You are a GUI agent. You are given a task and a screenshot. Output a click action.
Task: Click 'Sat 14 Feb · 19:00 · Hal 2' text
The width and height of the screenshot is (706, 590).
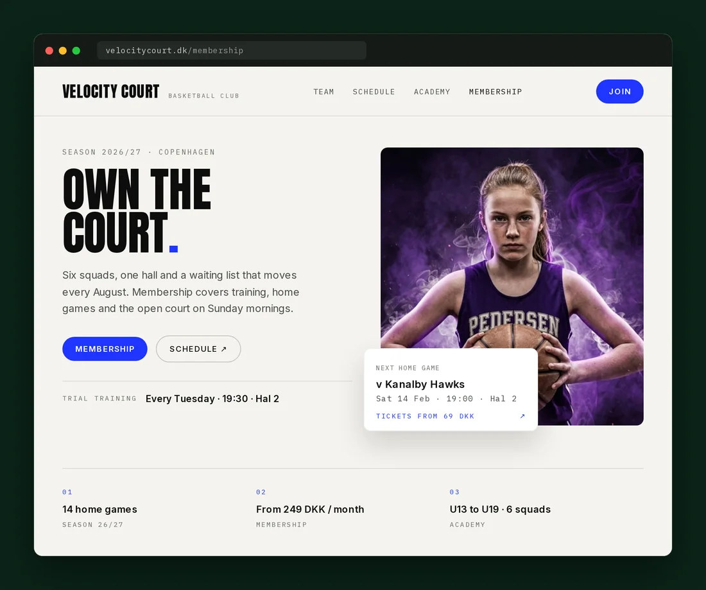446,399
